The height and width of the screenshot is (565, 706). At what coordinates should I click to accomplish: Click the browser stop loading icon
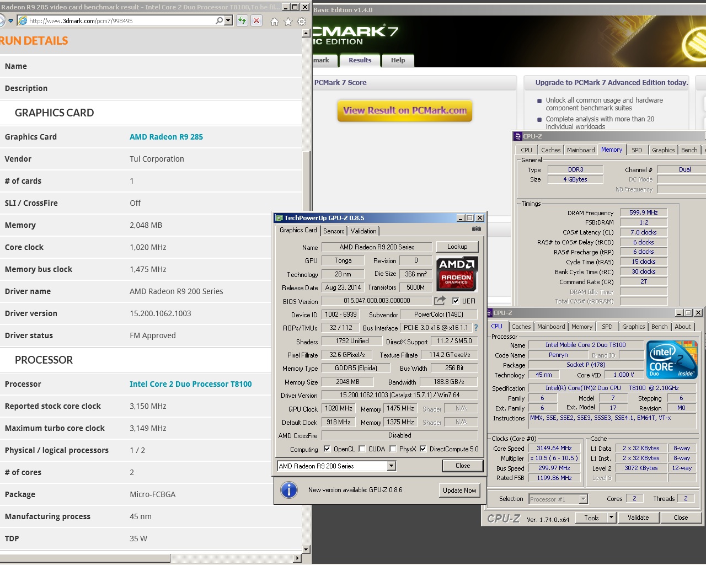(256, 21)
